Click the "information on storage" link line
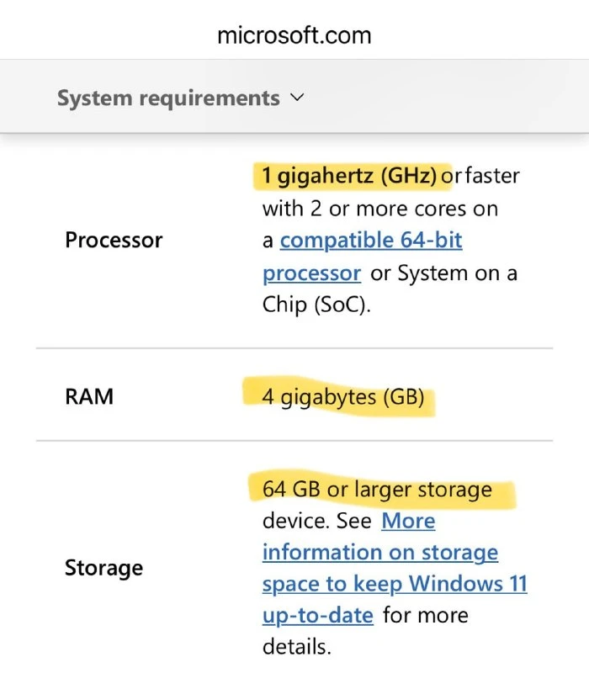The width and height of the screenshot is (589, 673). [x=380, y=553]
